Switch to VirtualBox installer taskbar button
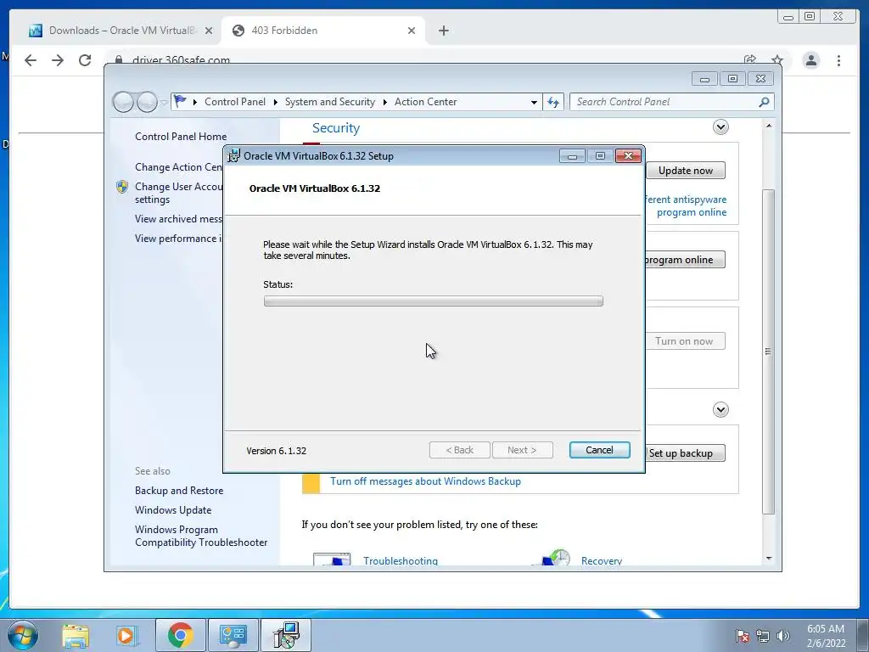The image size is (869, 652). [286, 635]
